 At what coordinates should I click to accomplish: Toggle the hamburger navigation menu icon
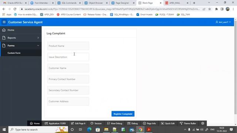pyautogui.click(x=4, y=22)
